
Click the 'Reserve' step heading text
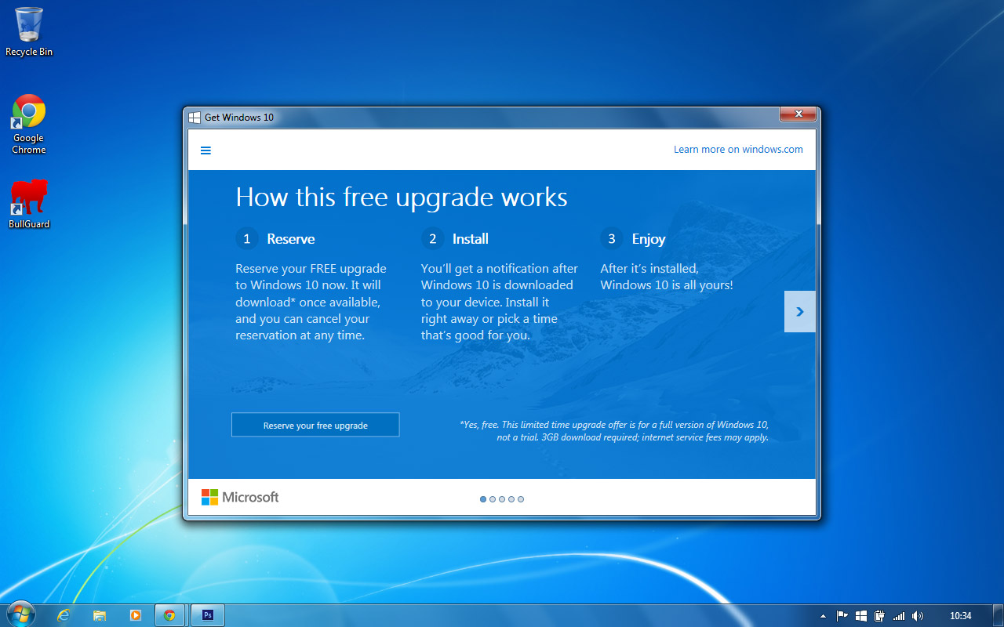coord(291,239)
